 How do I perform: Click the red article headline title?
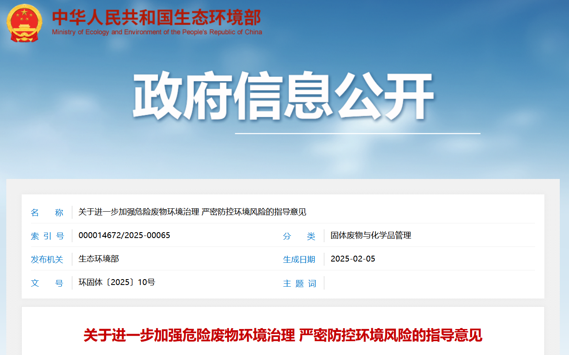click(x=283, y=336)
